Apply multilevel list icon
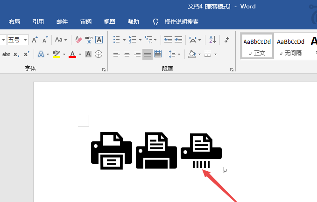 coord(148,40)
